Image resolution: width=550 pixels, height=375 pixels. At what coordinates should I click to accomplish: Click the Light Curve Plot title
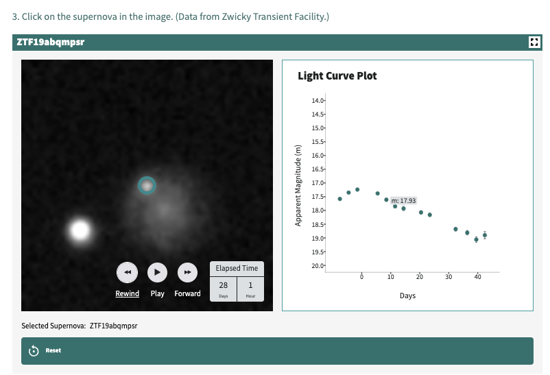coord(337,76)
